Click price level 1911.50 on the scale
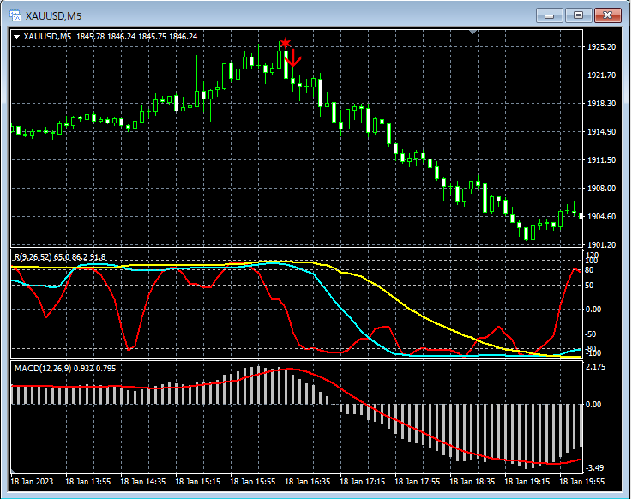 point(601,160)
